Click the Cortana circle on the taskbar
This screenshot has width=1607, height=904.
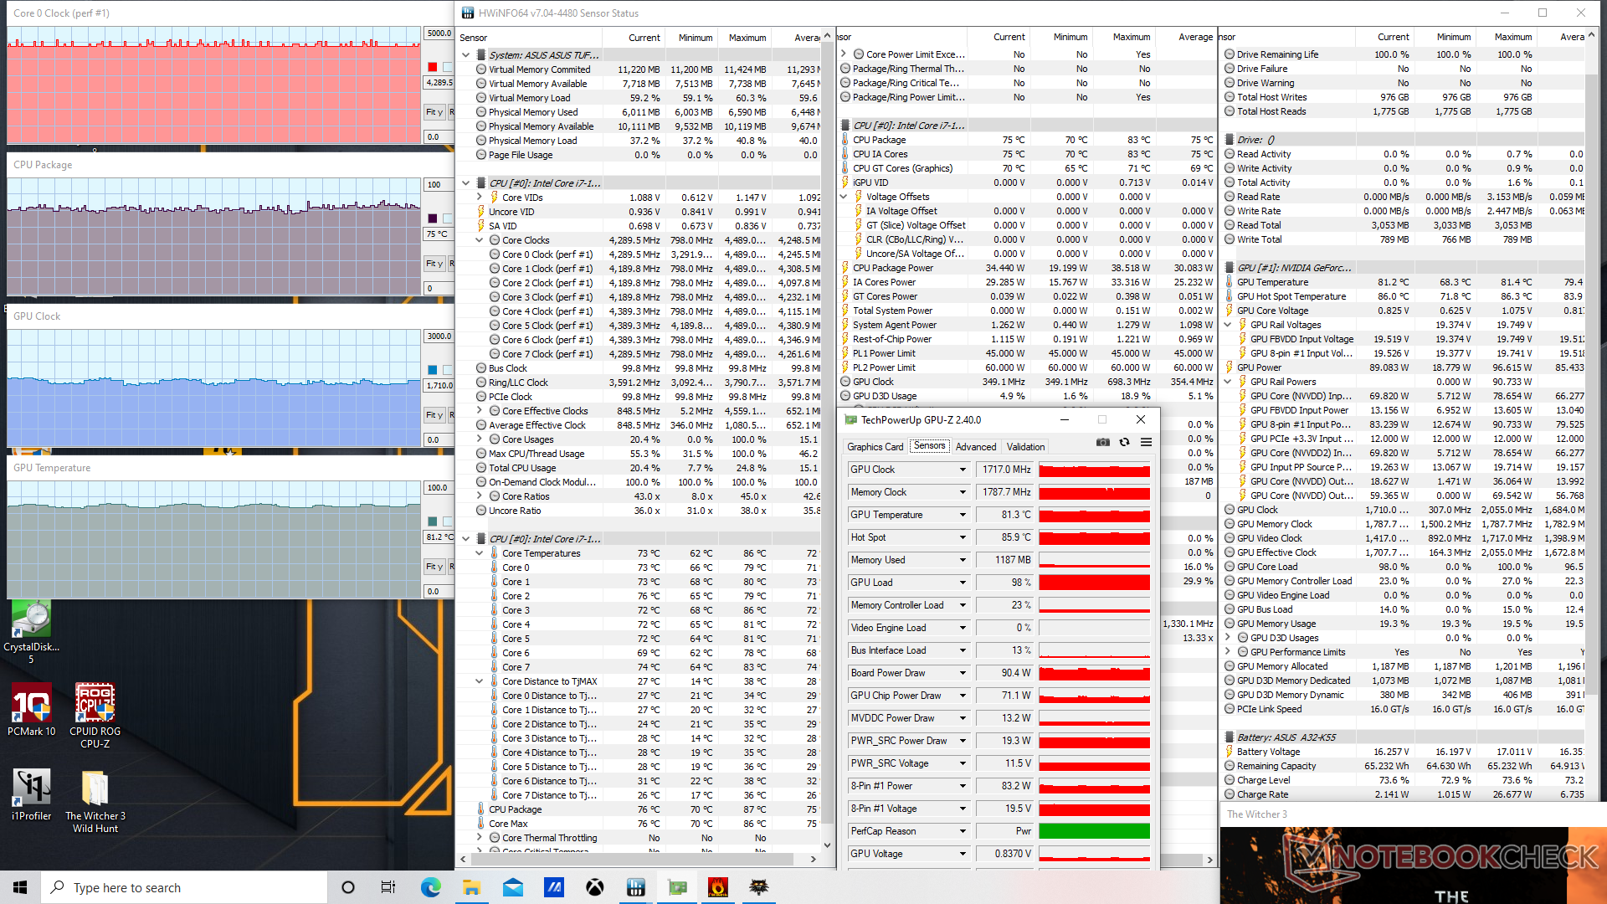348,887
